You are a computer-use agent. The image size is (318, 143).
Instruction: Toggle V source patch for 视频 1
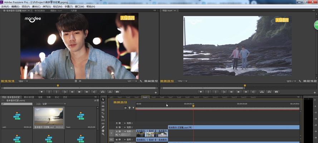111,133
